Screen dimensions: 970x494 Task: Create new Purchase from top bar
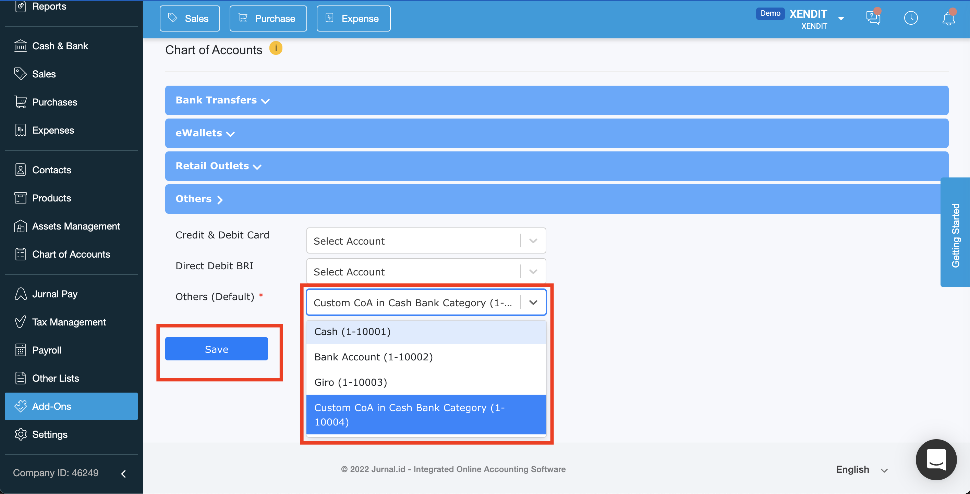coord(268,18)
